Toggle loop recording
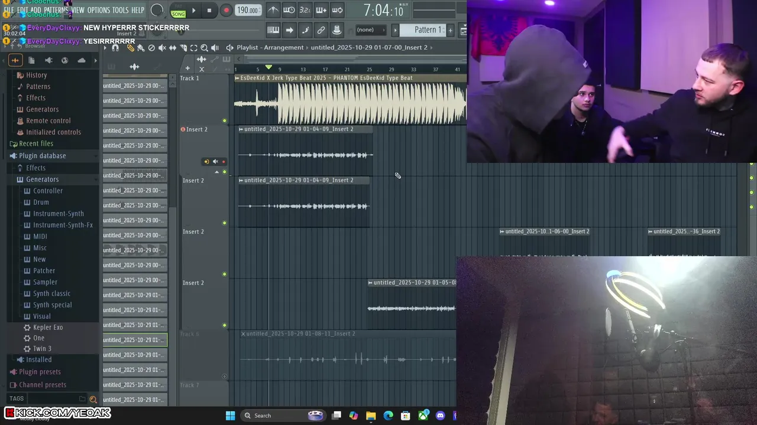 click(x=337, y=10)
